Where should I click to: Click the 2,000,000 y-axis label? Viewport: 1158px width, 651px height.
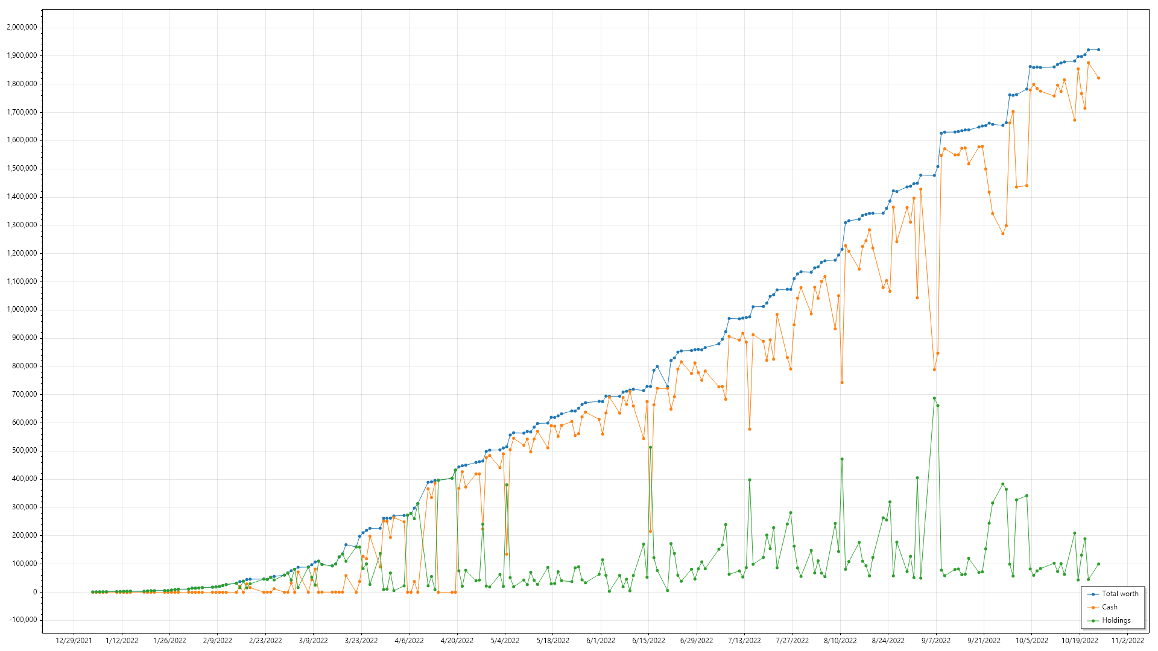[22, 27]
